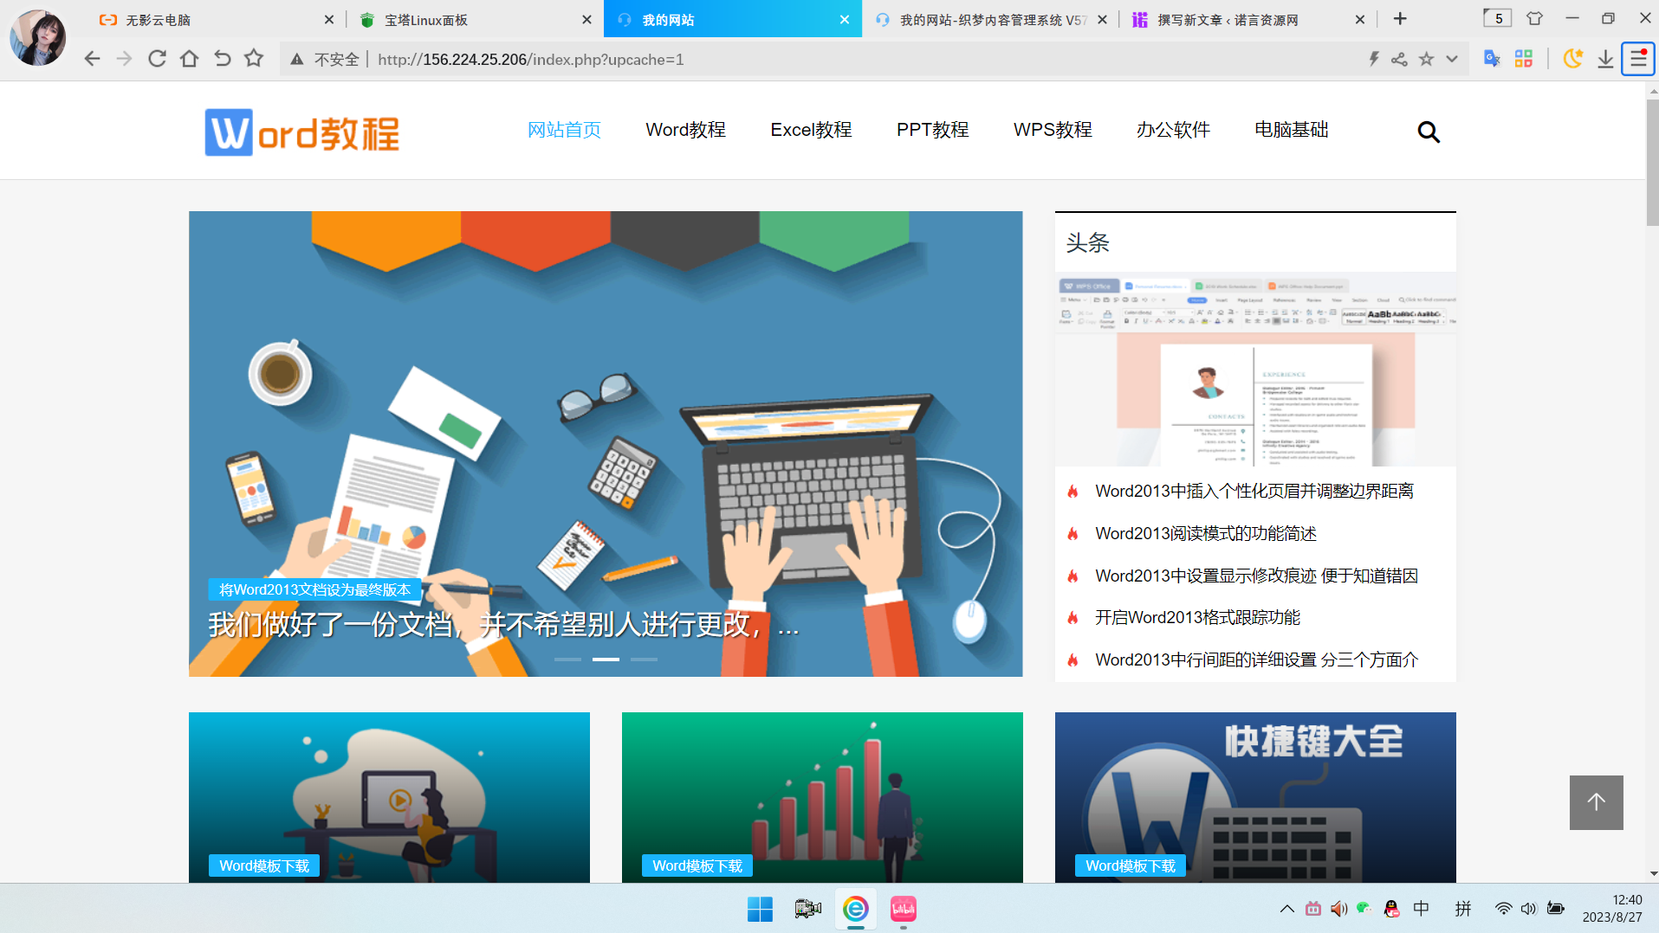Click the share icon in address bar
The height and width of the screenshot is (933, 1659).
point(1399,59)
